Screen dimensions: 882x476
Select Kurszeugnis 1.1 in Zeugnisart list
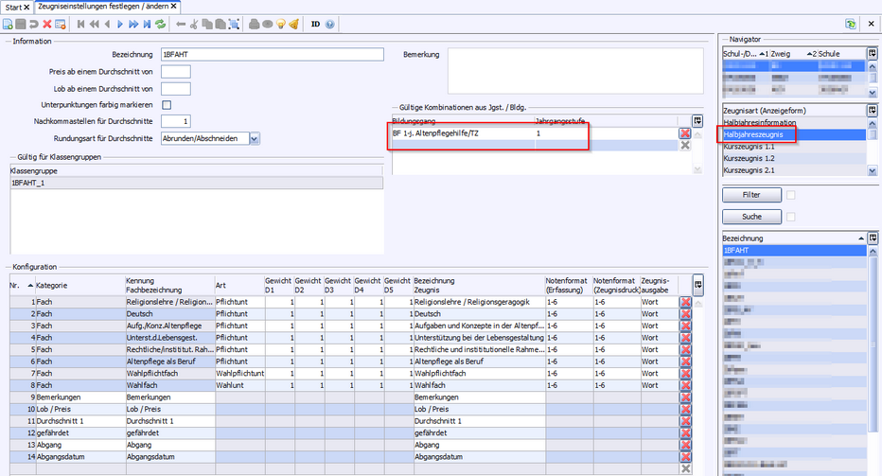click(x=749, y=147)
